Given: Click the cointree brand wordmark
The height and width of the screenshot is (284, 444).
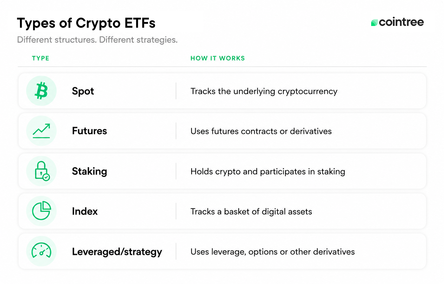Looking at the screenshot, I should [x=401, y=22].
